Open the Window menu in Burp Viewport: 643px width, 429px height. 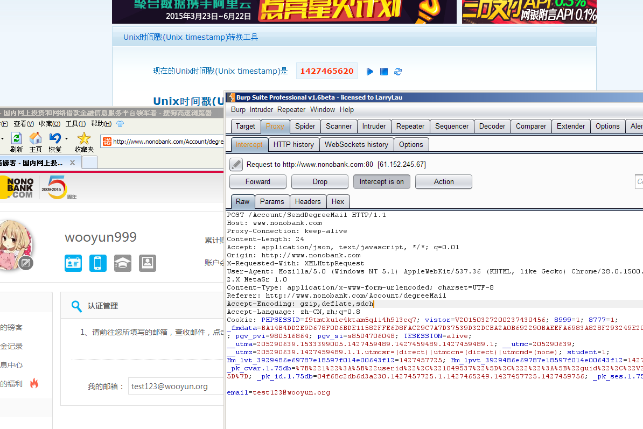(323, 109)
